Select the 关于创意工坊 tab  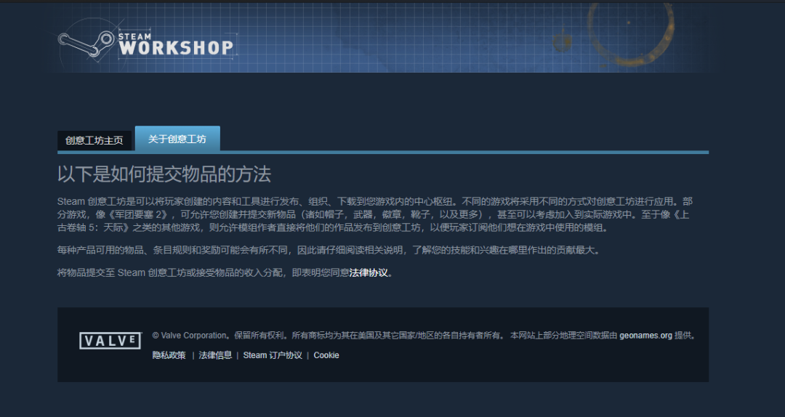pos(177,139)
